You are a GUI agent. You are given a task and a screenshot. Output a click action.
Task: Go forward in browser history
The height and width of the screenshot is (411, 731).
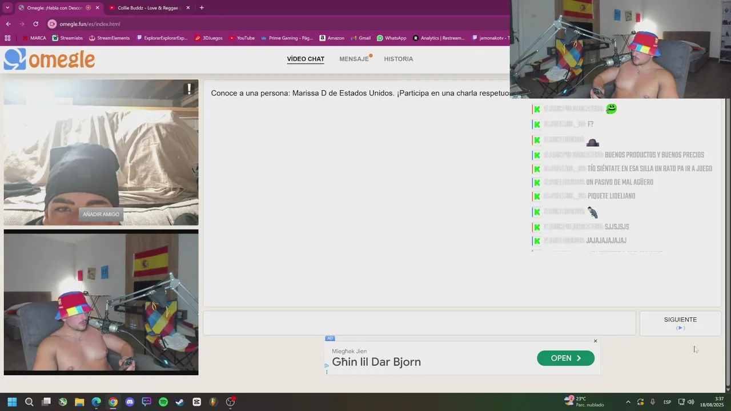[22, 24]
